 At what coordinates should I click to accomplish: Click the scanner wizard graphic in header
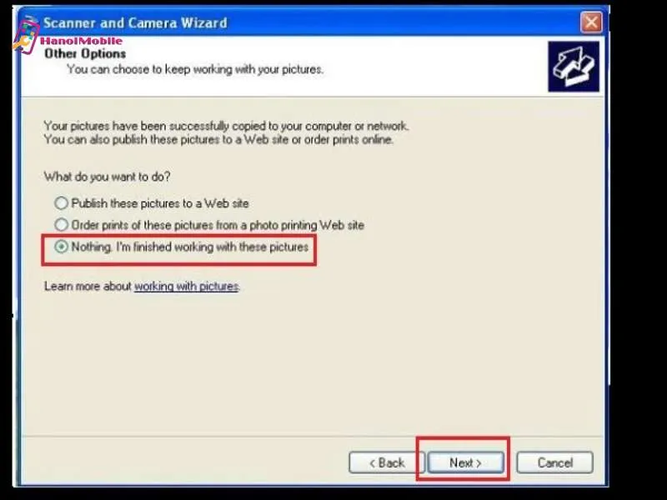tap(574, 67)
